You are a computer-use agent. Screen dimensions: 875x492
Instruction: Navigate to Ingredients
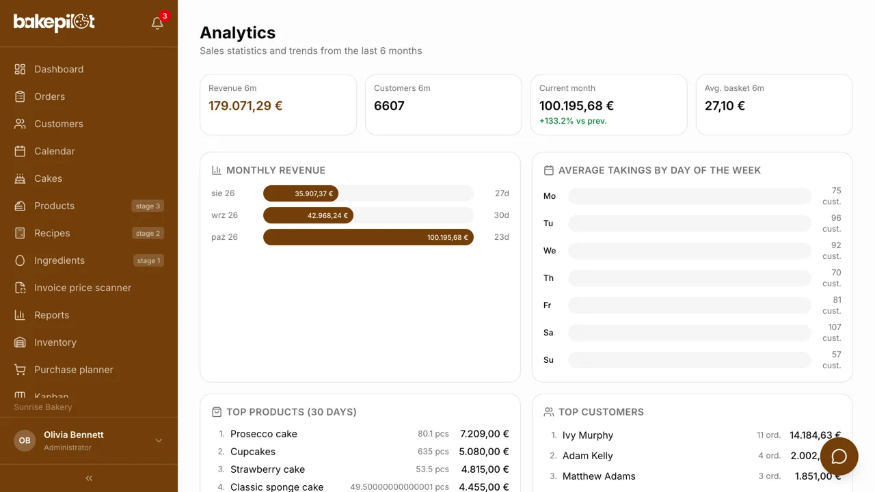coord(89,260)
